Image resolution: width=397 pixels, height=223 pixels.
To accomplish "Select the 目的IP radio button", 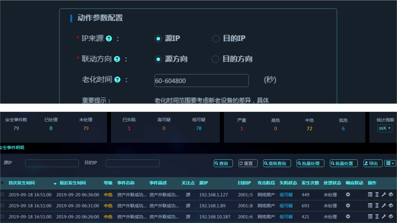I will point(216,39).
